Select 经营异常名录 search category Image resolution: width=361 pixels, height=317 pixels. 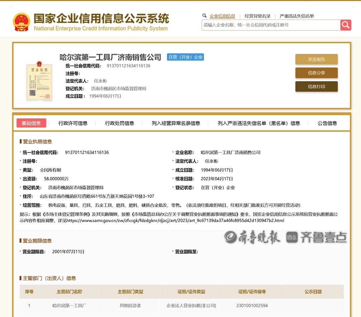point(257,16)
